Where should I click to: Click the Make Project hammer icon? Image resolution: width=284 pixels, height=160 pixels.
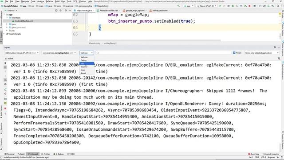tap(178, 6)
